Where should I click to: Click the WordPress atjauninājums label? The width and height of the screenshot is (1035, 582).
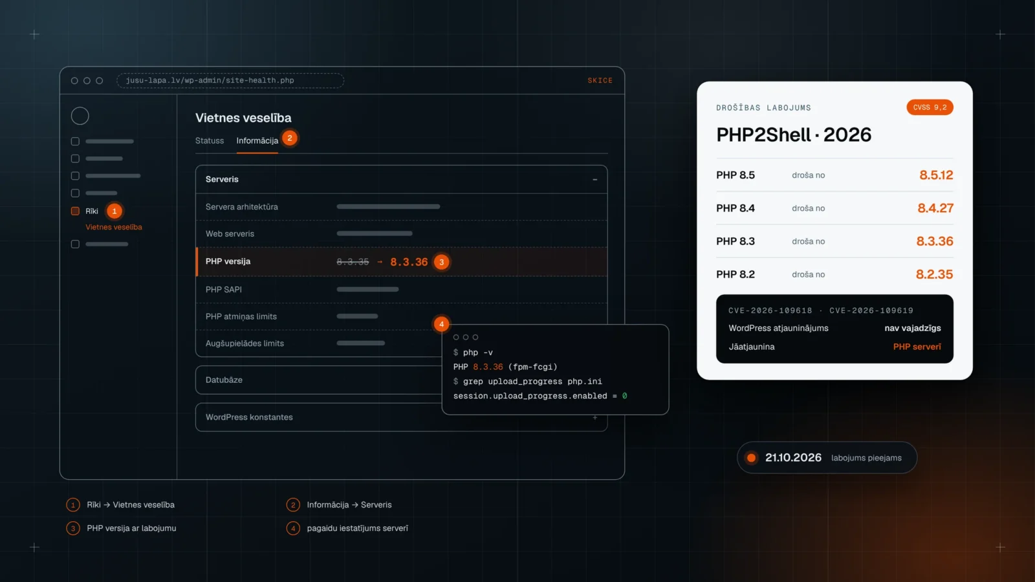778,329
